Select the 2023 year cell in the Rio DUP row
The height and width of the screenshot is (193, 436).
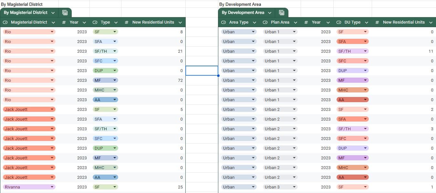click(x=74, y=70)
